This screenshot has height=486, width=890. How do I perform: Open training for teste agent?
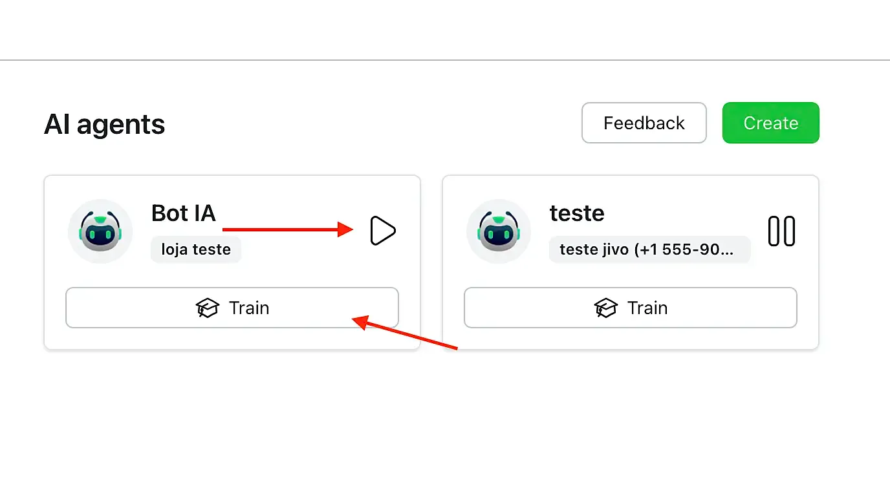631,308
